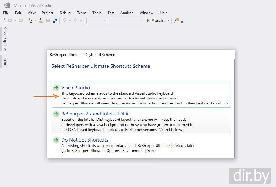Click the Save All toolbar icon
276x187 pixels.
[x=55, y=20]
